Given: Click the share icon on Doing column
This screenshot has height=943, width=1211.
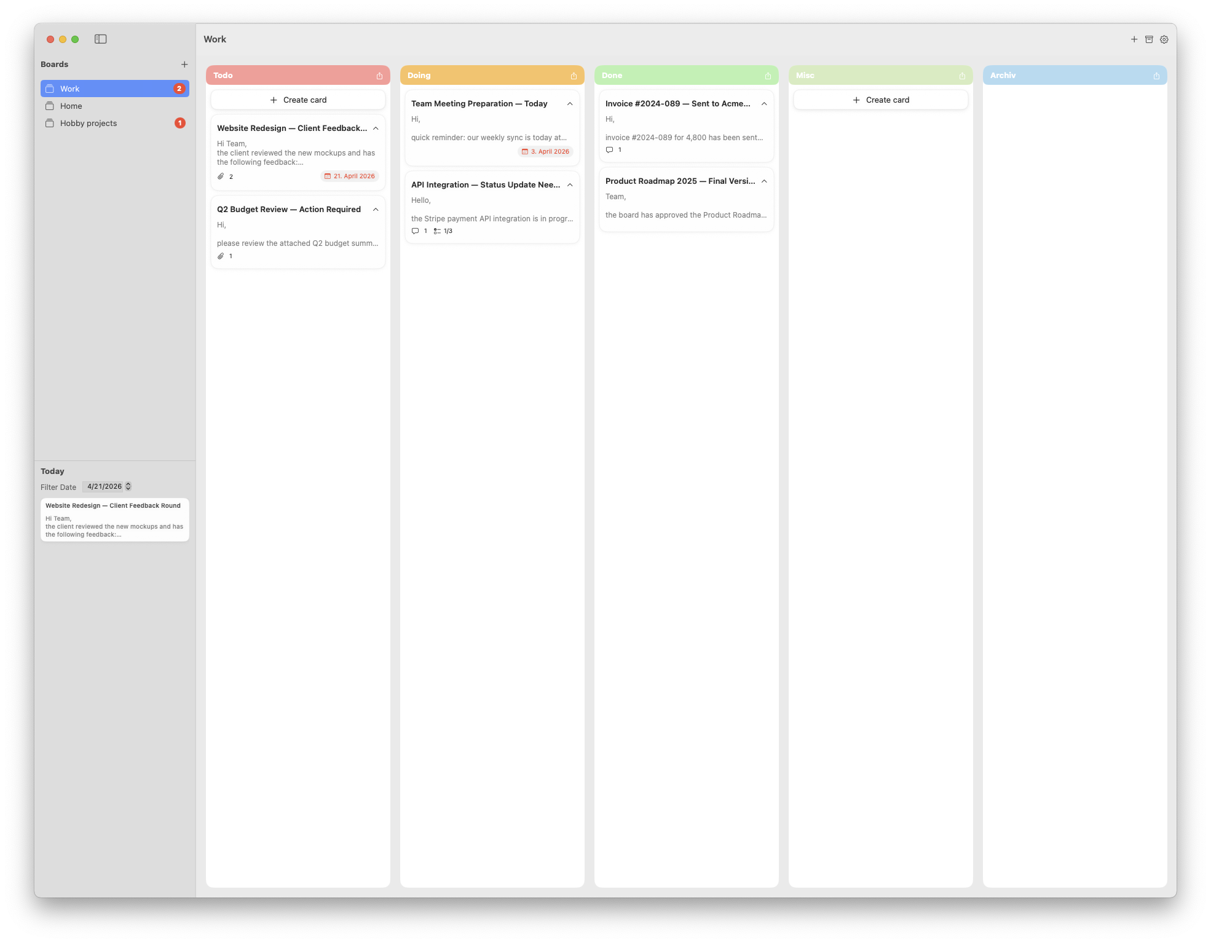Looking at the screenshot, I should click(x=574, y=76).
